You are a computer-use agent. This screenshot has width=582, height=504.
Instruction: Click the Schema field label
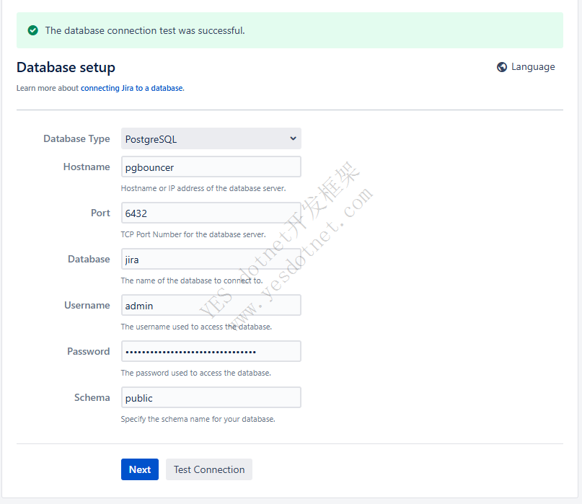(92, 397)
